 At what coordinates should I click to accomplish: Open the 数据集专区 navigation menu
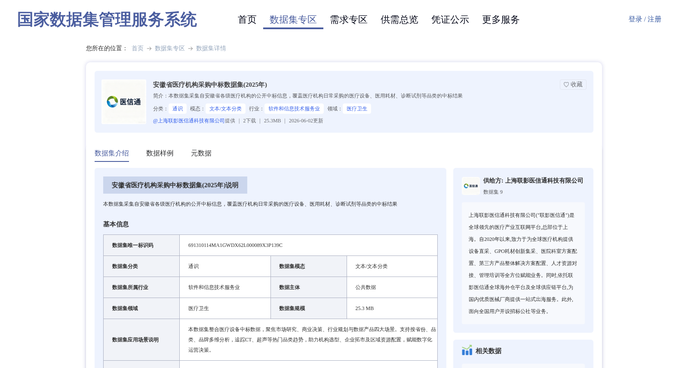[x=293, y=20]
